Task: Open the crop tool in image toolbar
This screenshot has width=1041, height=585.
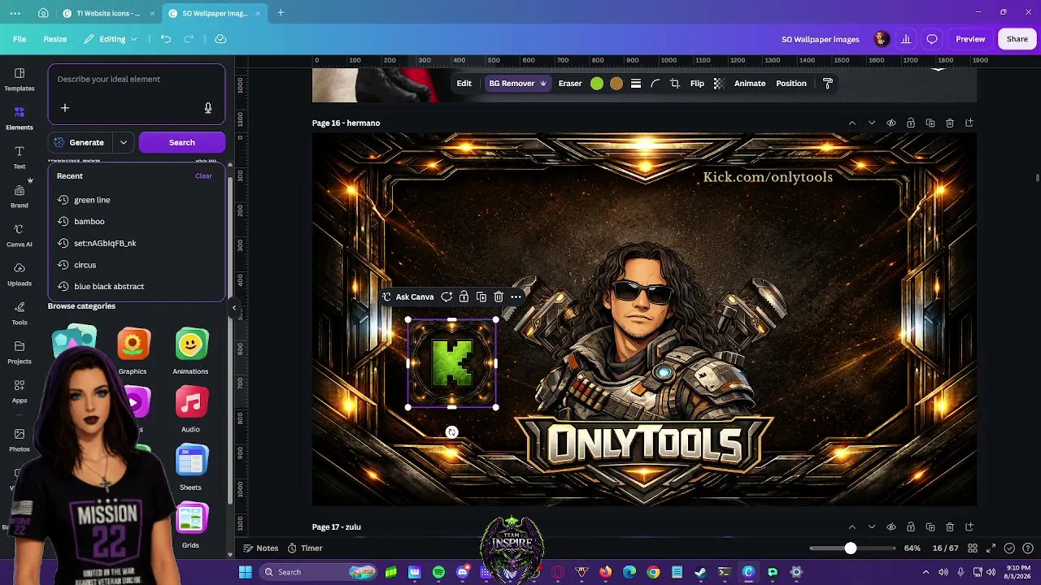Action: point(675,84)
